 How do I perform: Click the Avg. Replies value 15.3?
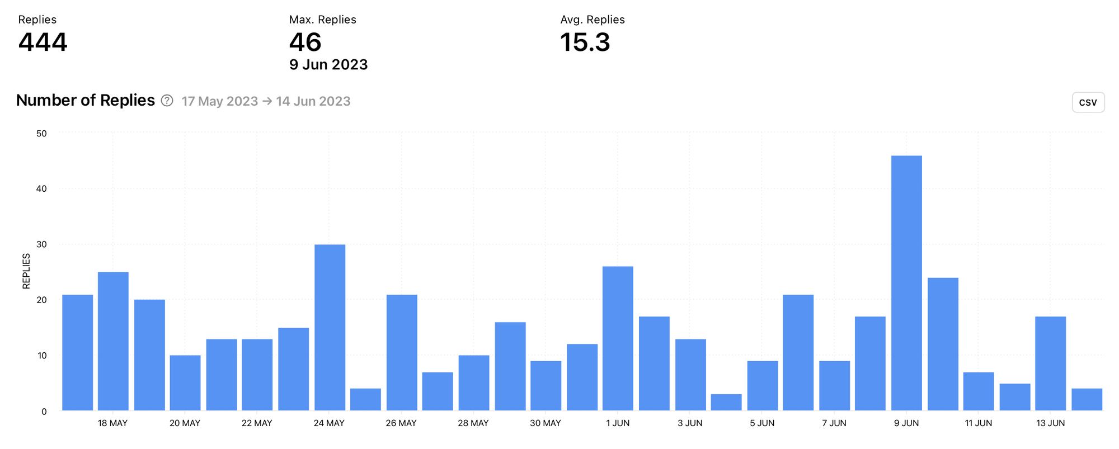(585, 42)
